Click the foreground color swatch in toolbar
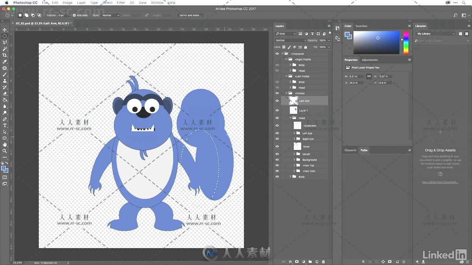 (4, 168)
